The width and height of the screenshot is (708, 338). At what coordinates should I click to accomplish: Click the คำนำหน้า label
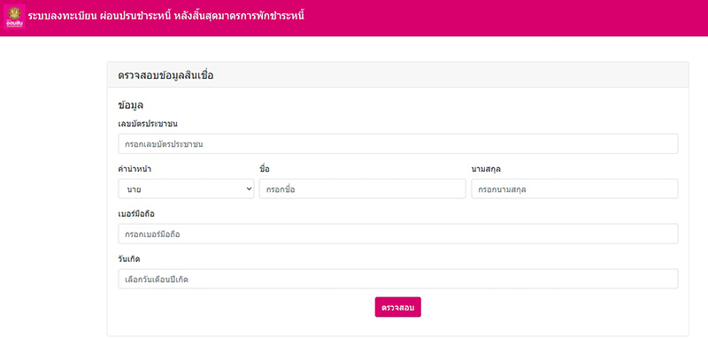point(135,169)
